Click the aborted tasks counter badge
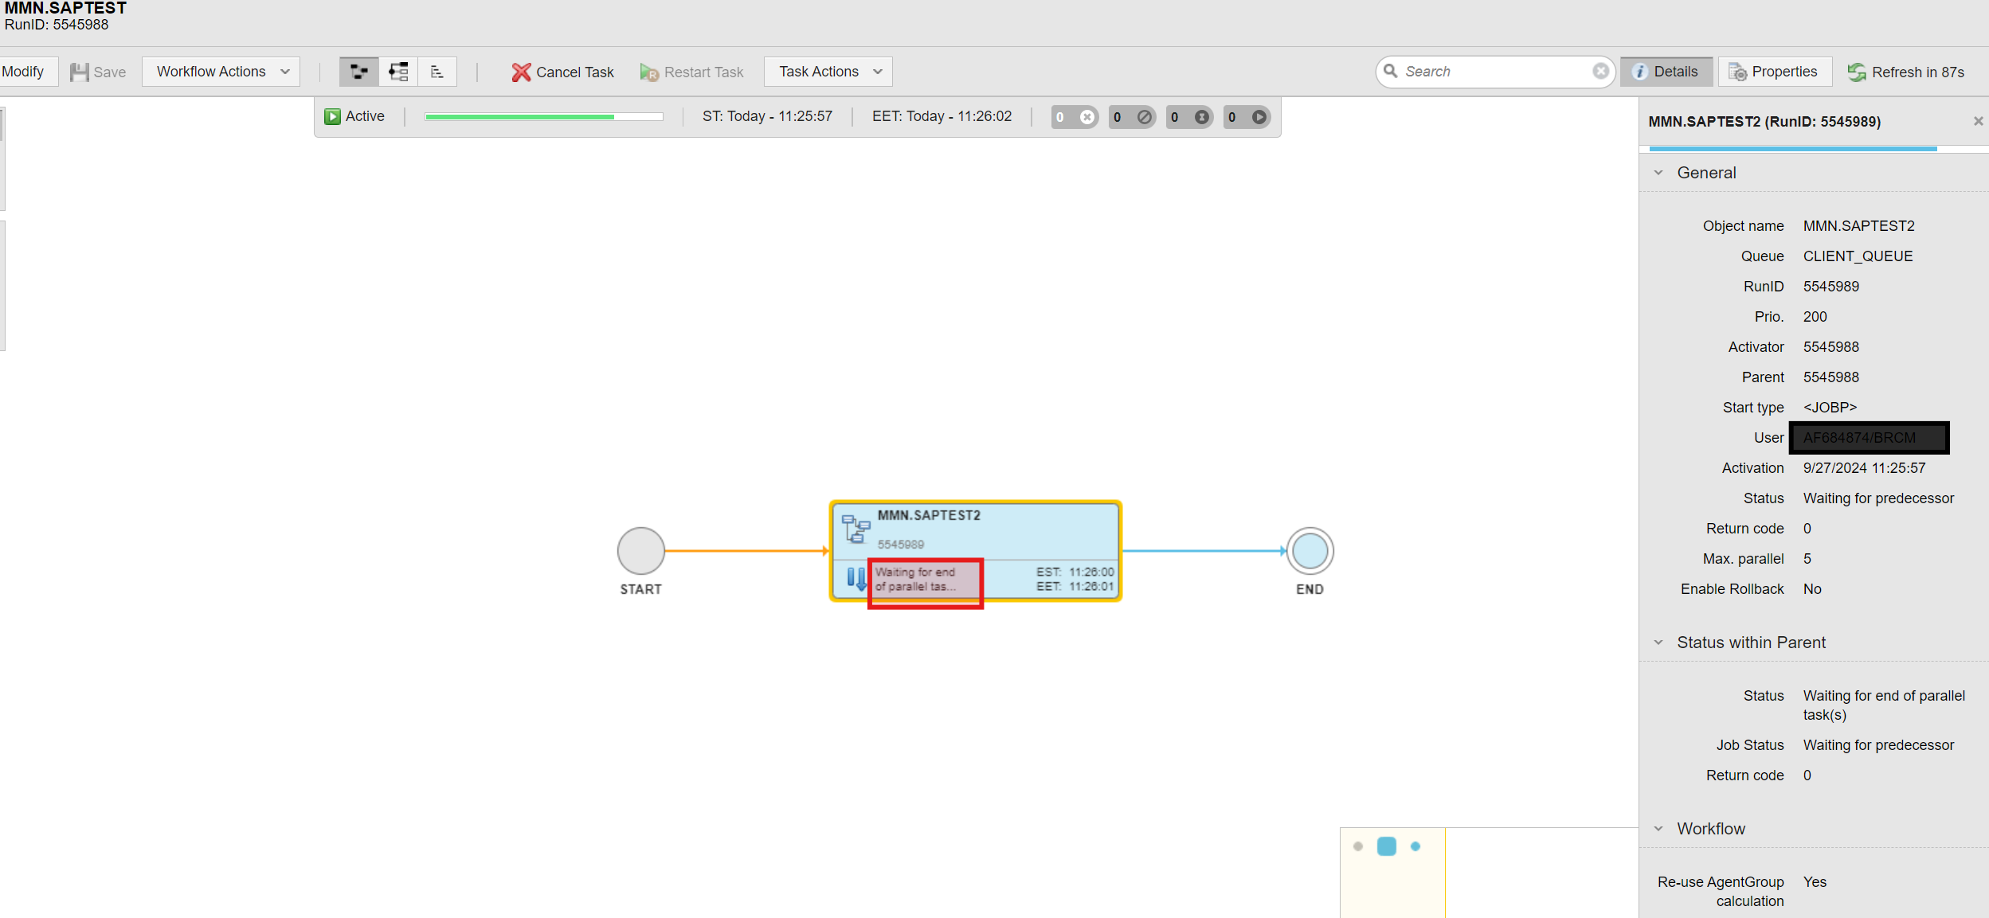 tap(1074, 117)
